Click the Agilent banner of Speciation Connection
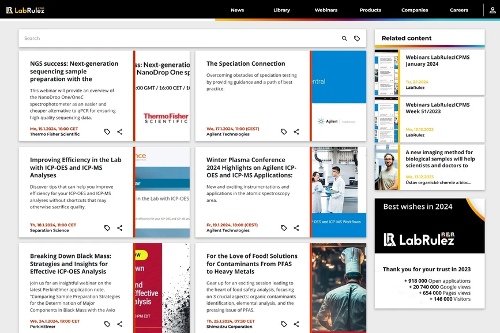The image size is (500, 333). (x=339, y=96)
